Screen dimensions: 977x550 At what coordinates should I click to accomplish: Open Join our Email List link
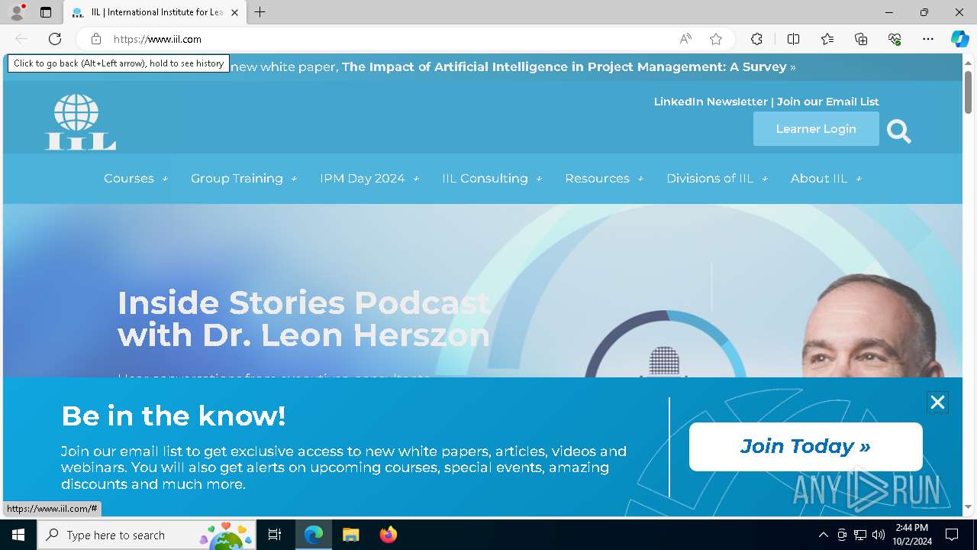(828, 102)
